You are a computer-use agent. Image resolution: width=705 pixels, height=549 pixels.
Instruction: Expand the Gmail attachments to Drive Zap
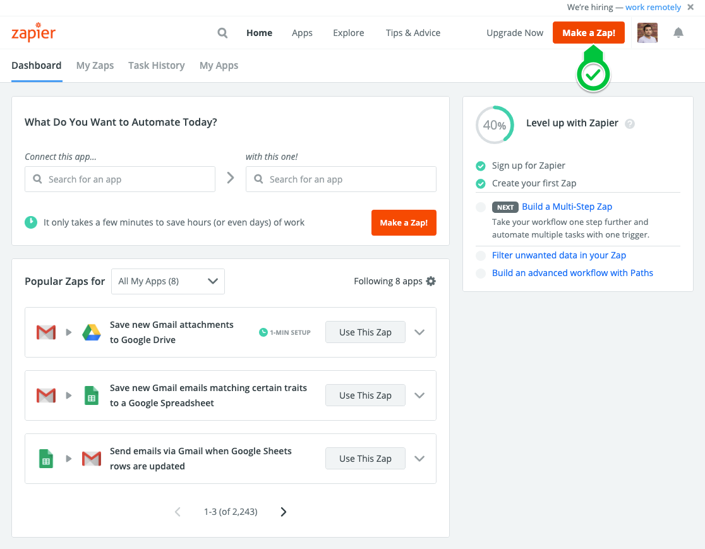(419, 332)
